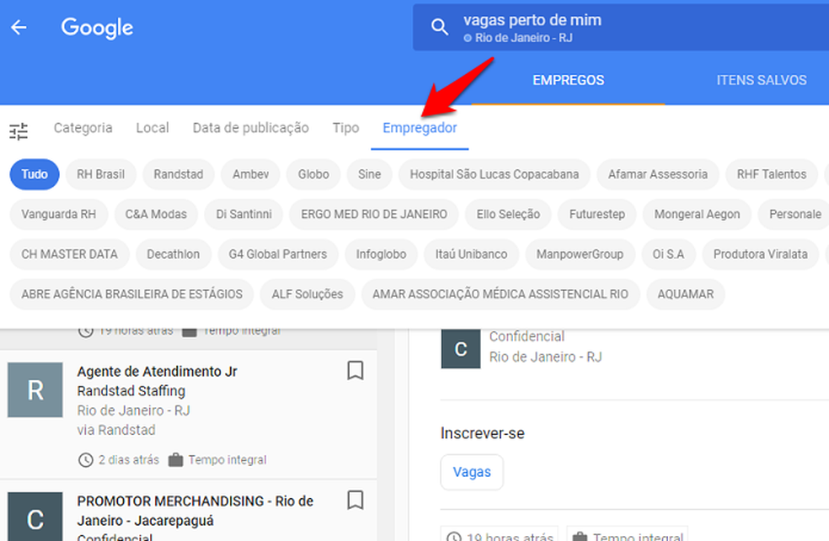Filter by RH Brasil employer
This screenshot has width=829, height=541.
pyautogui.click(x=101, y=174)
